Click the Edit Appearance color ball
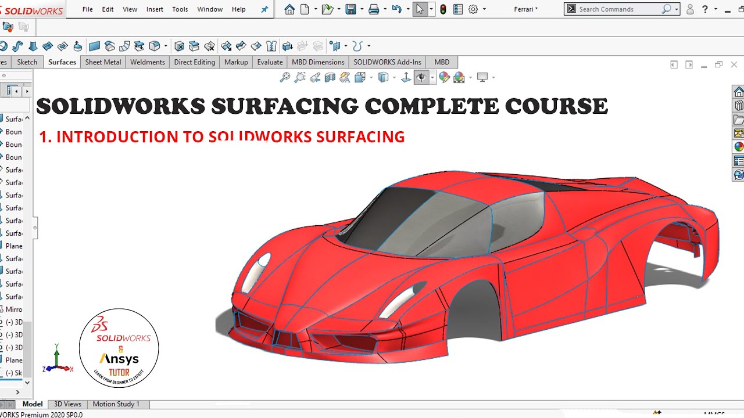The image size is (744, 418). coord(445,77)
